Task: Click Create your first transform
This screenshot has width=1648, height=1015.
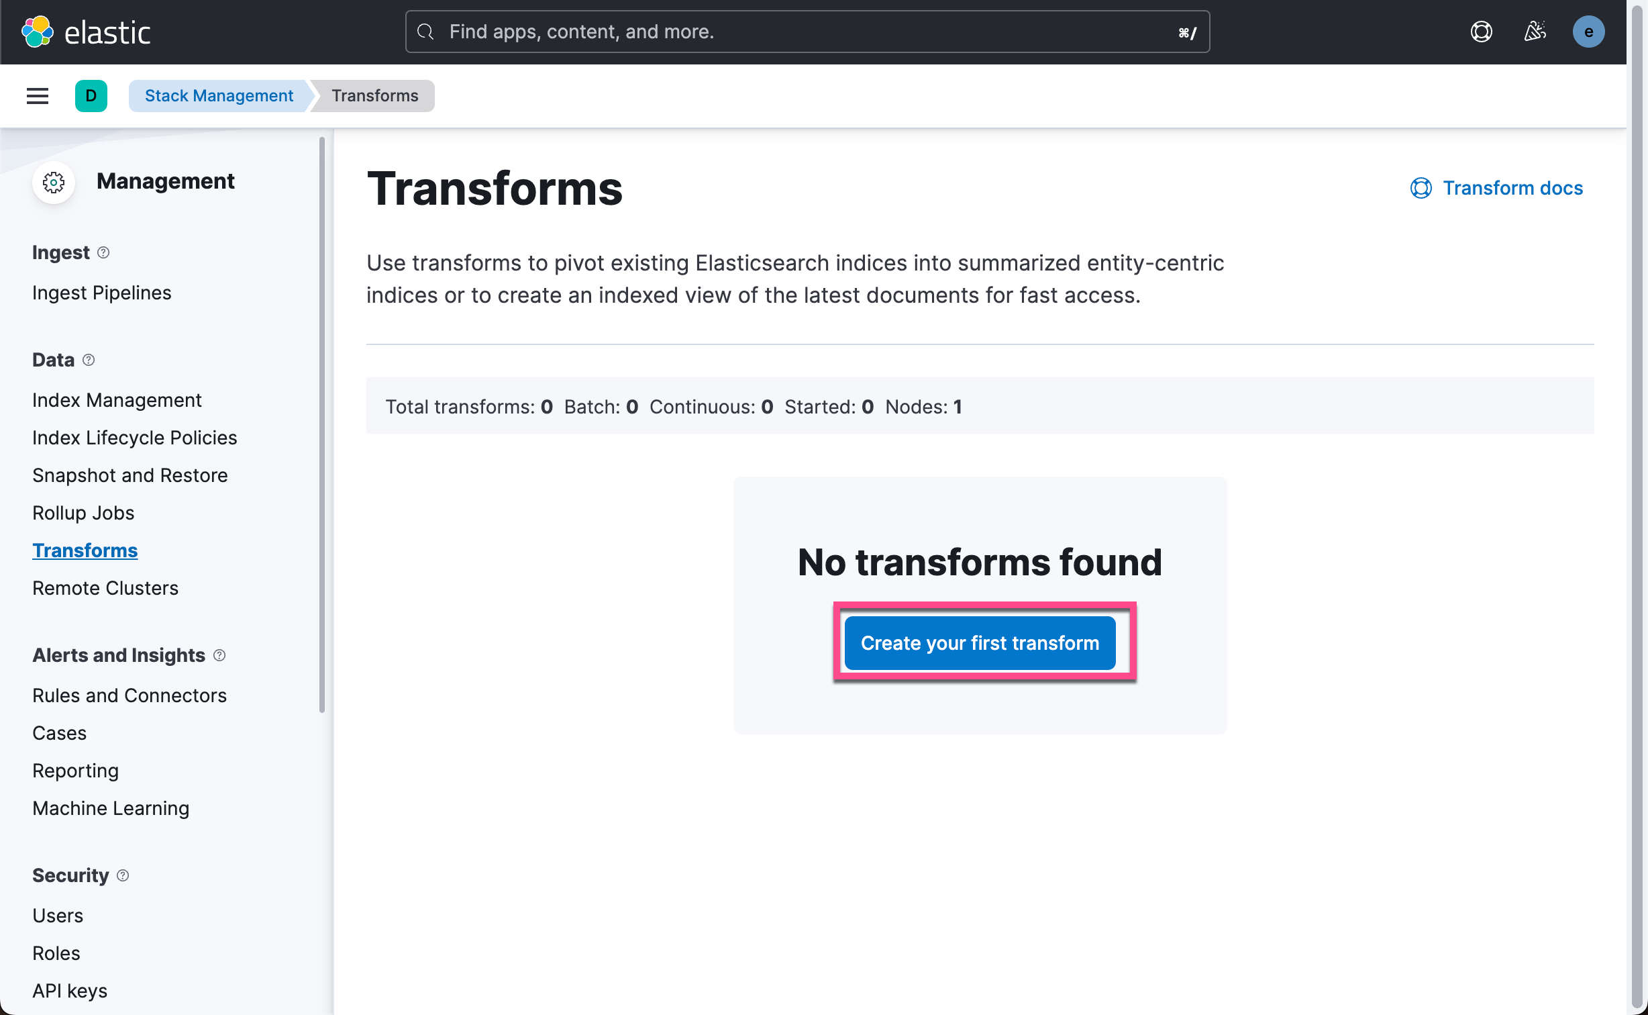Action: click(979, 642)
